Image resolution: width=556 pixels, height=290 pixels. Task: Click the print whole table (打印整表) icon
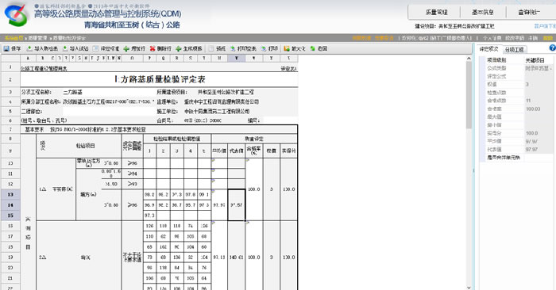[233, 48]
